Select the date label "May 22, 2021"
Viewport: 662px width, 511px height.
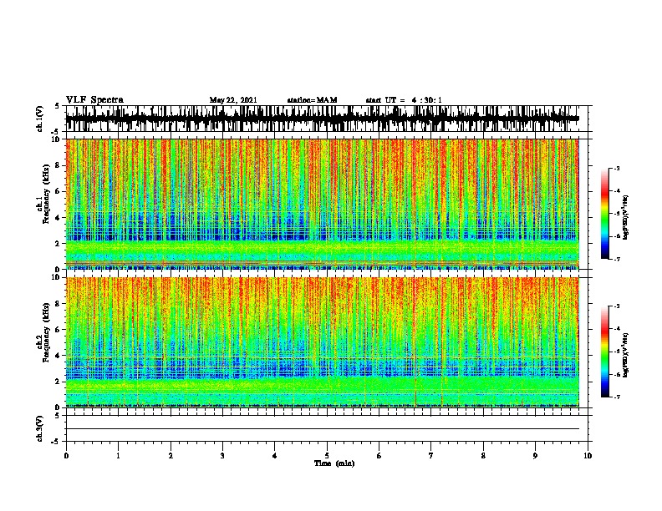pyautogui.click(x=233, y=100)
